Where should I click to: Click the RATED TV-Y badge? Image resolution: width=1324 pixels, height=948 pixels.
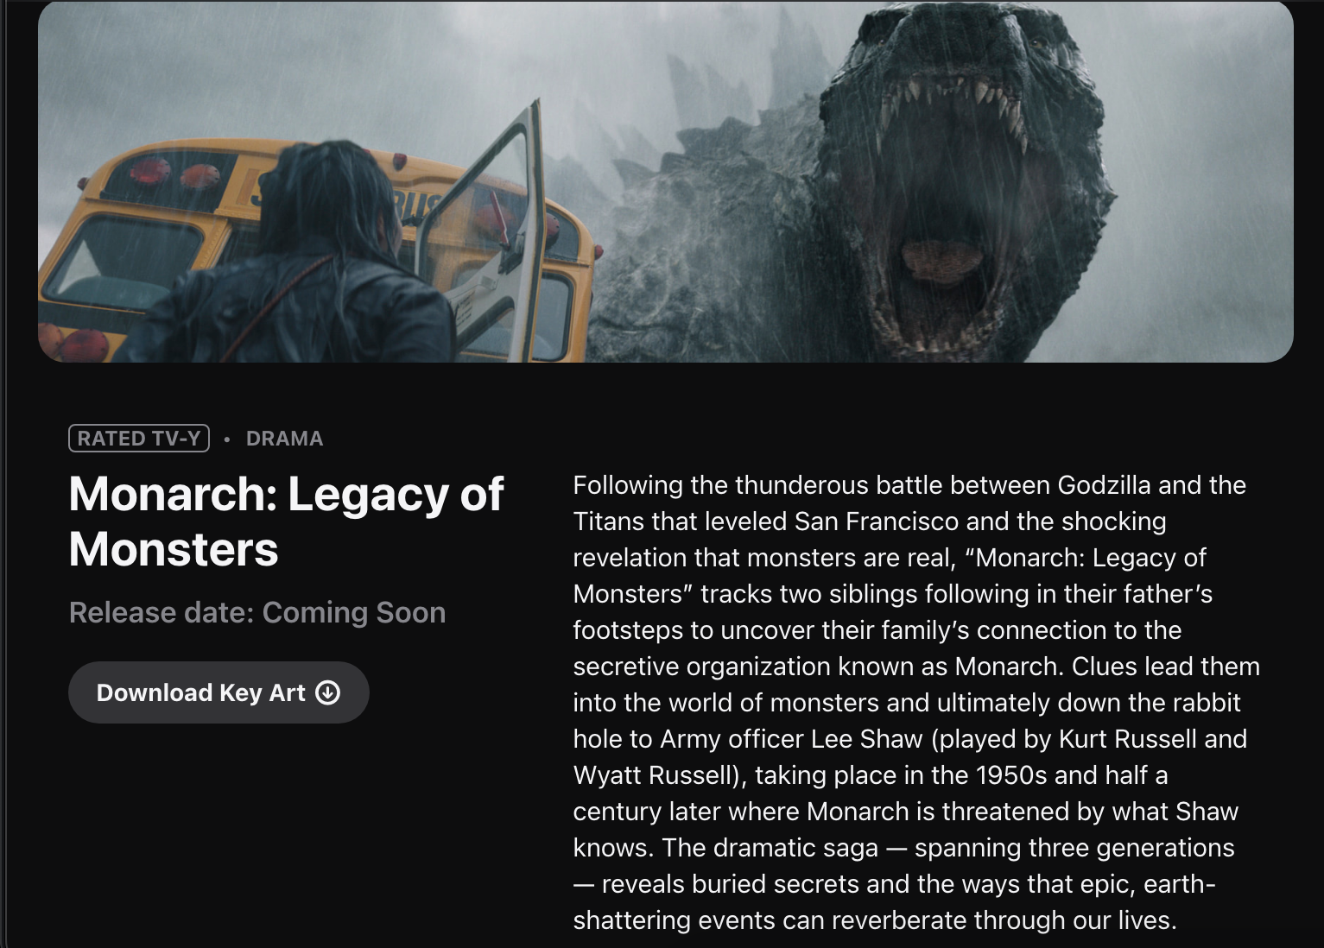point(139,439)
